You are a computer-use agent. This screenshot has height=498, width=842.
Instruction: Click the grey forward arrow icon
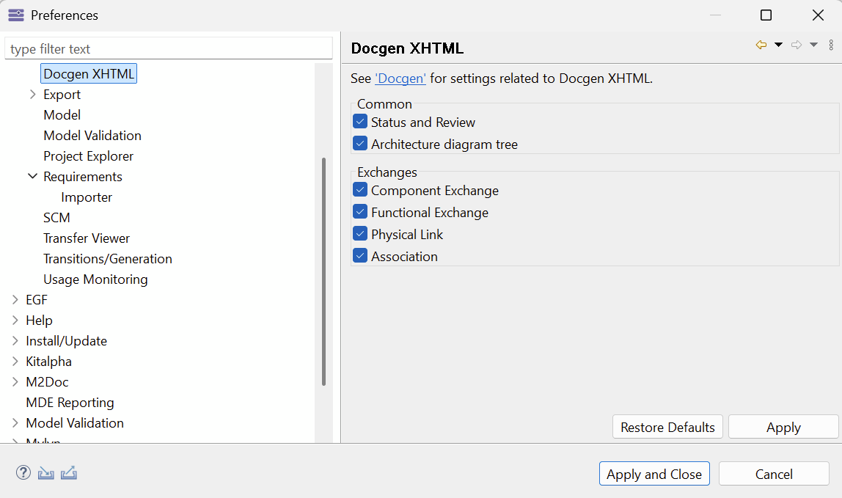[797, 45]
